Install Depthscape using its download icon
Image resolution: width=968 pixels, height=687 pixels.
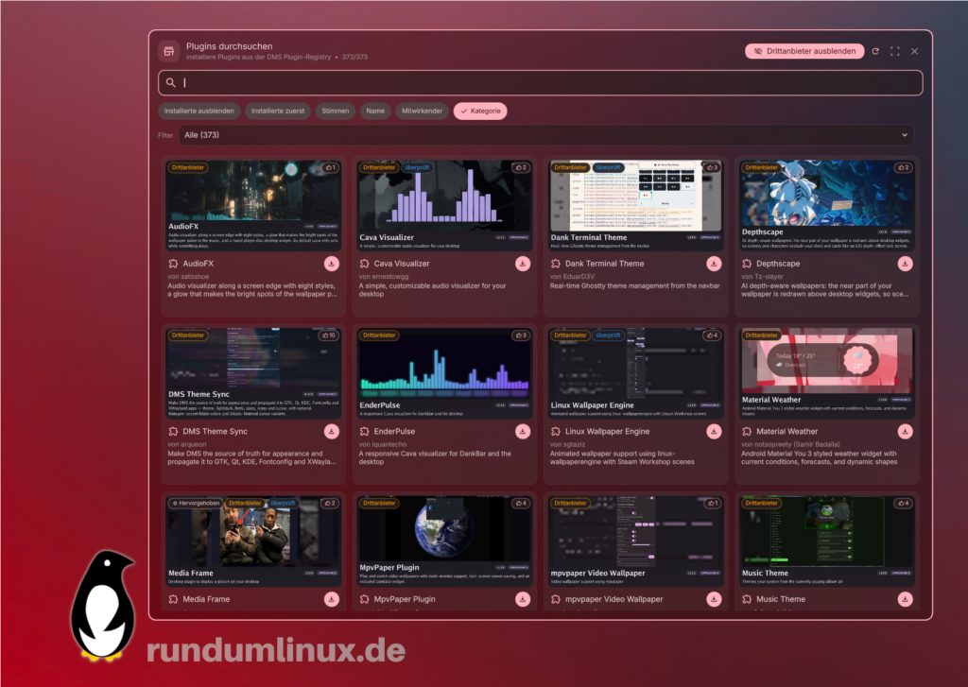tap(905, 264)
